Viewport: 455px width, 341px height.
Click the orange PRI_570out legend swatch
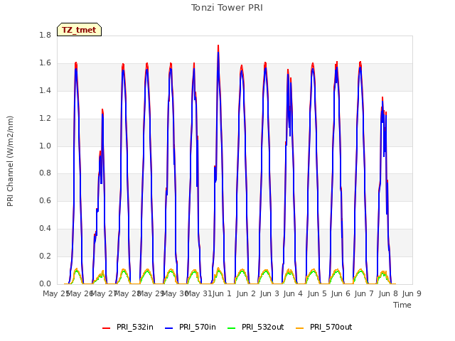300,328
